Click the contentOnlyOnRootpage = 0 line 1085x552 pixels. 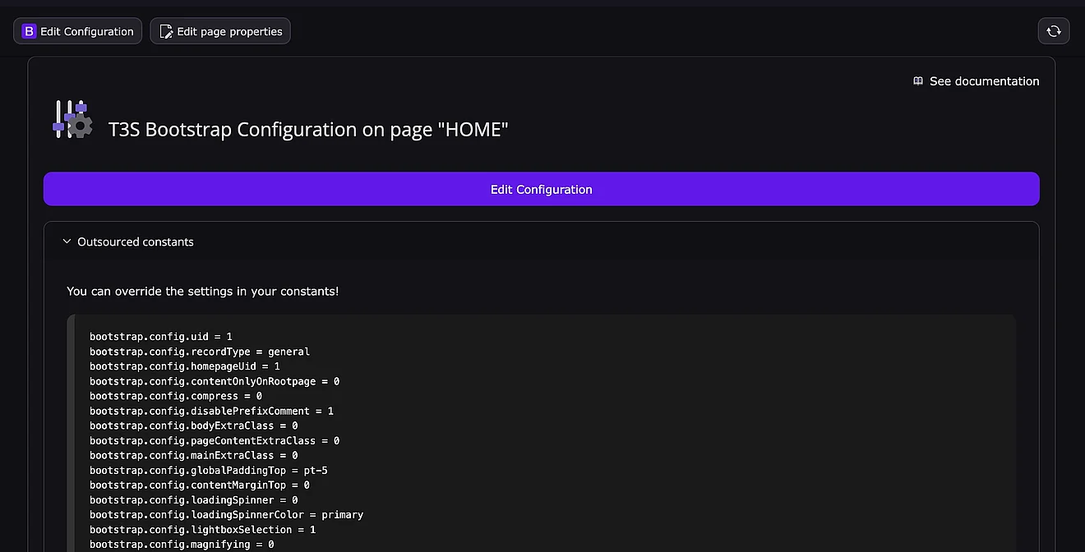coord(215,381)
